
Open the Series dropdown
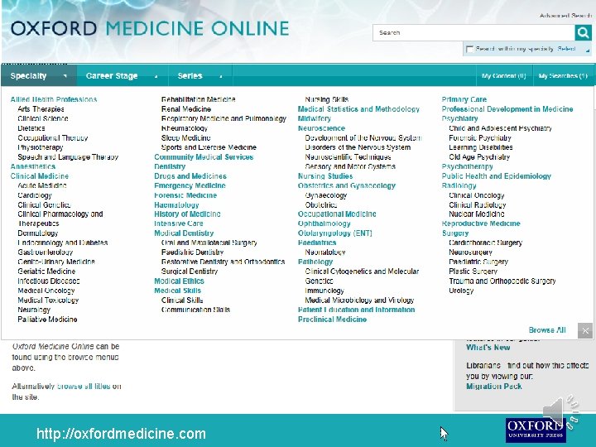click(x=200, y=75)
